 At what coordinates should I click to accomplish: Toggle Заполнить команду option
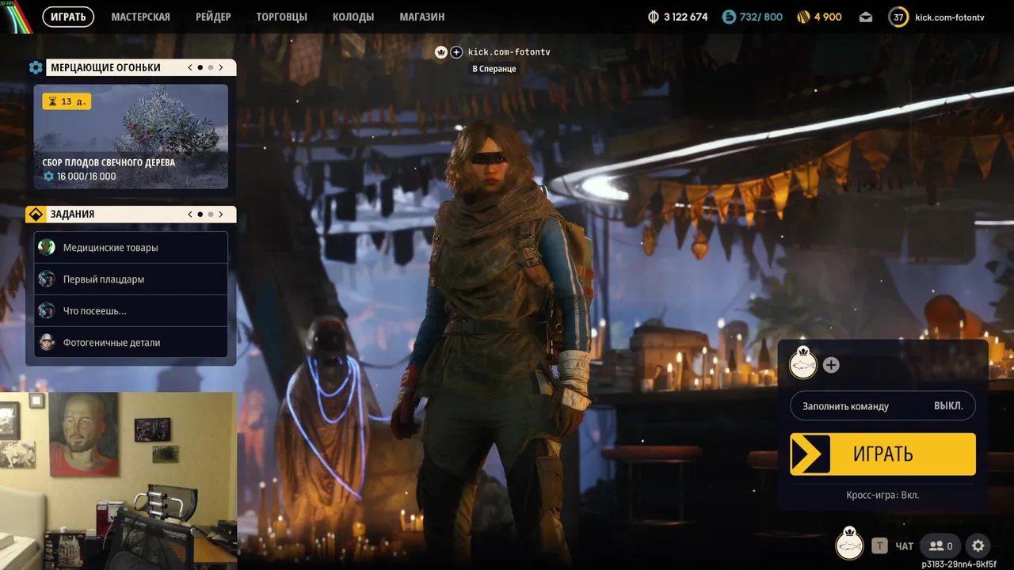point(882,406)
